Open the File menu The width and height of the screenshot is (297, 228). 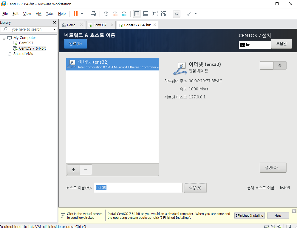pyautogui.click(x=5, y=14)
